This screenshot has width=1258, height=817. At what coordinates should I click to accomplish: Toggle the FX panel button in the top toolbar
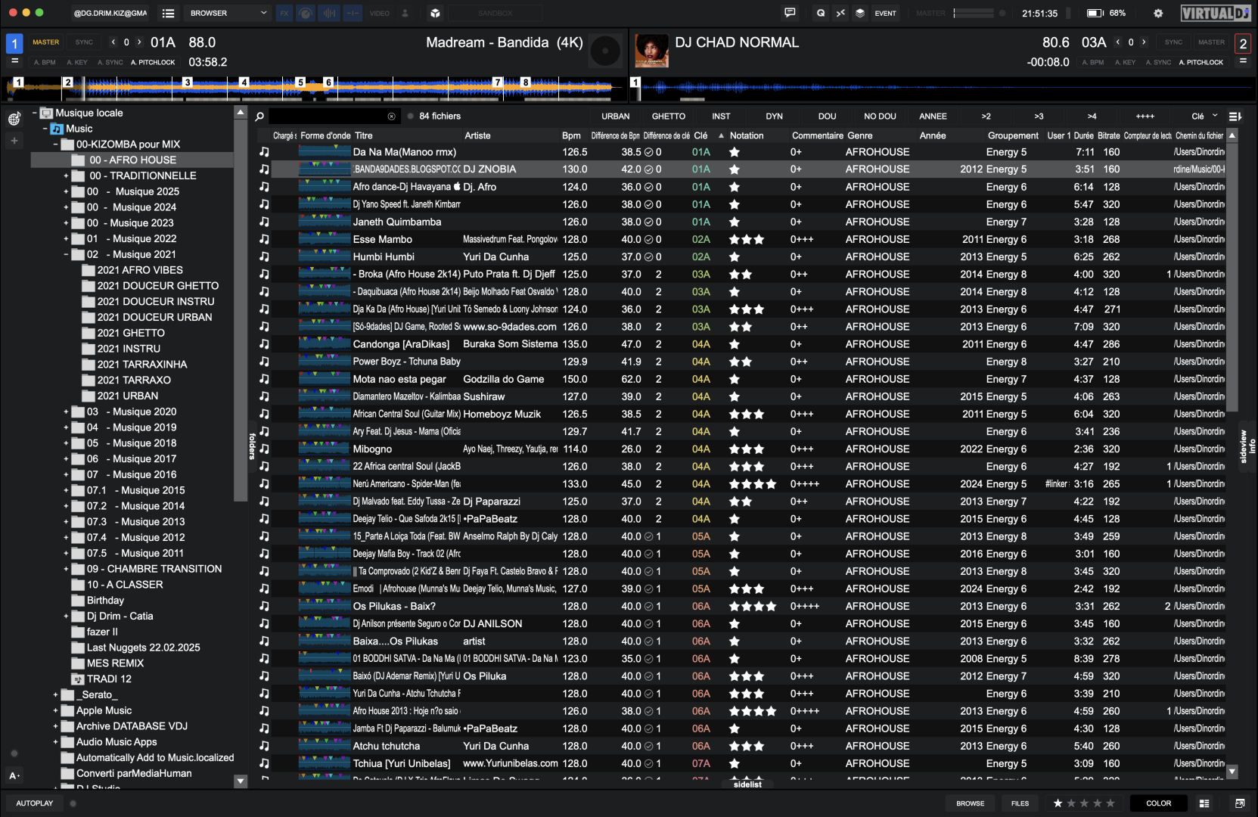point(284,13)
